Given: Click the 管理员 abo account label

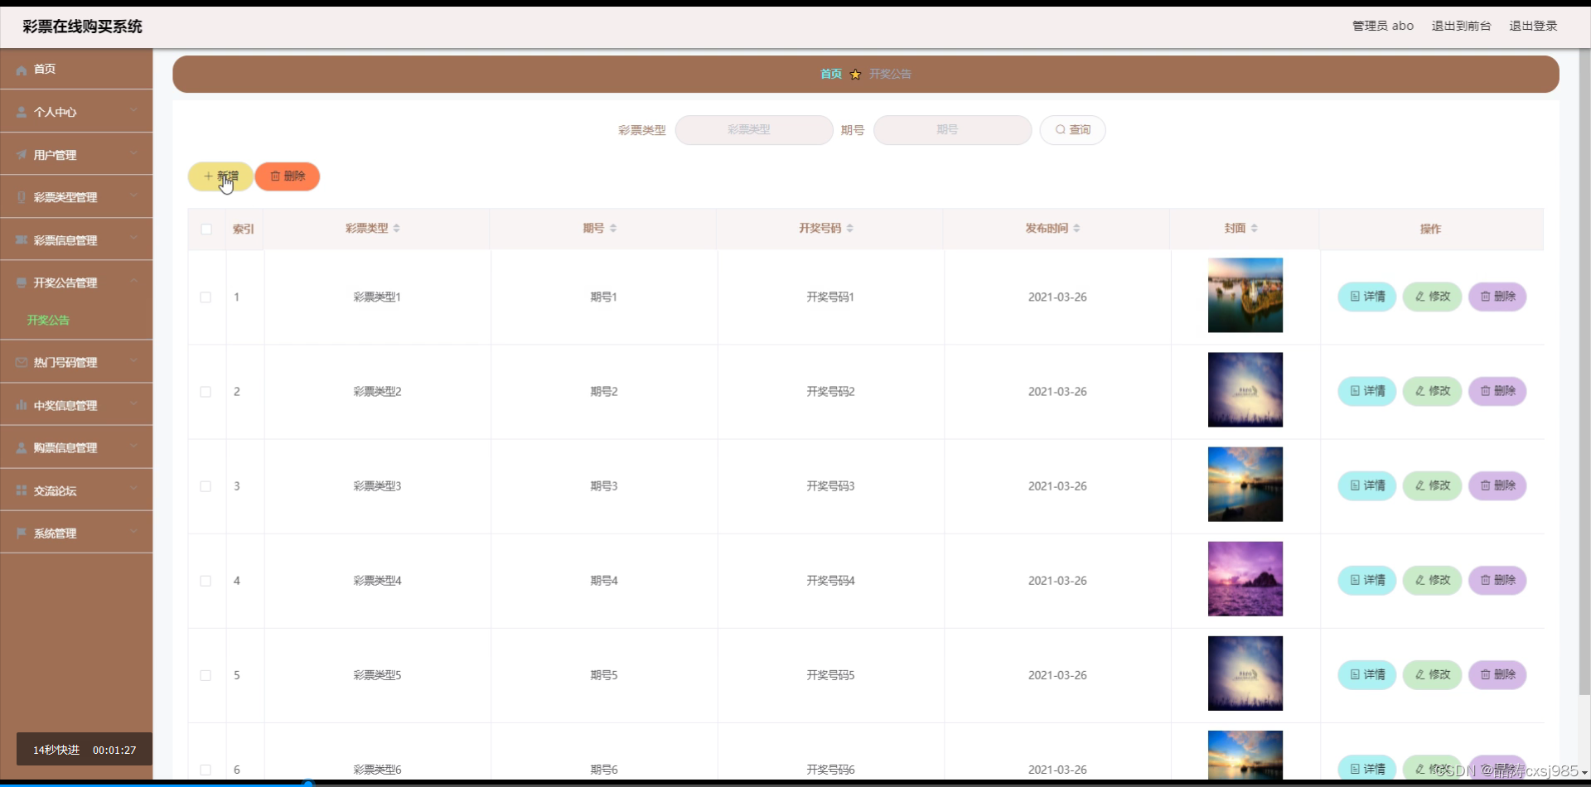Looking at the screenshot, I should pyautogui.click(x=1383, y=27).
